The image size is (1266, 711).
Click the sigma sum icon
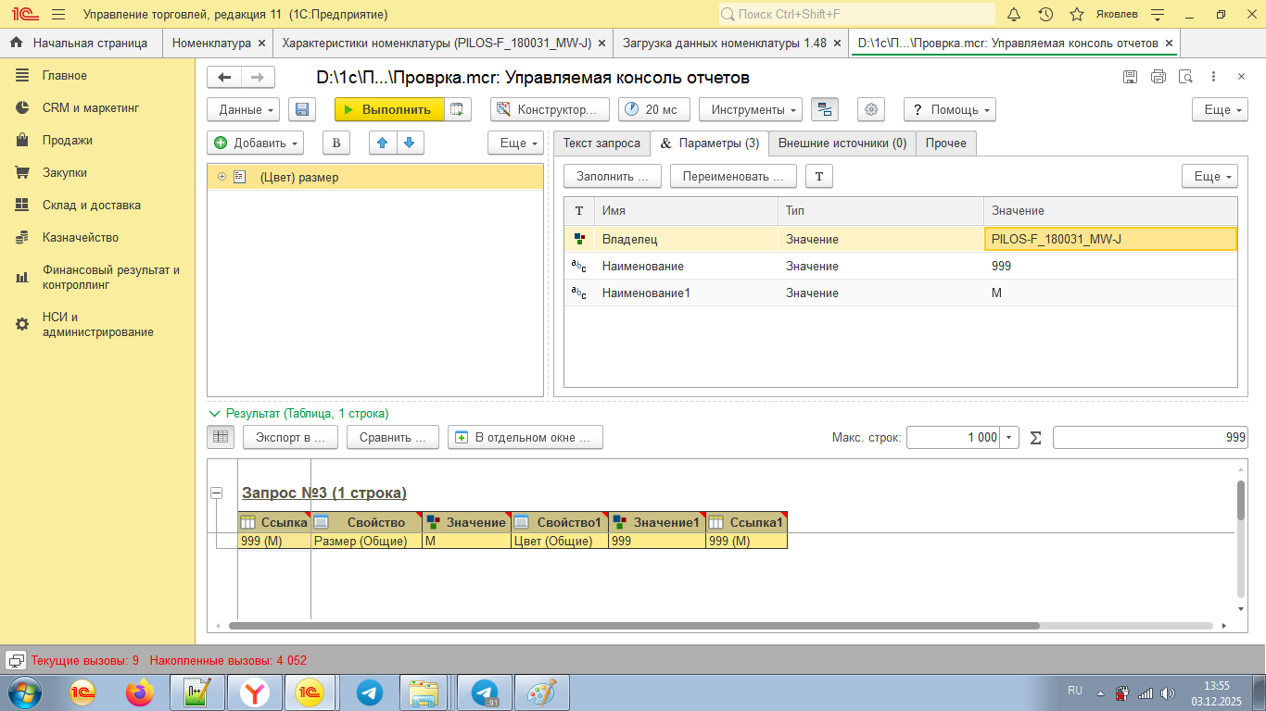[x=1036, y=437]
